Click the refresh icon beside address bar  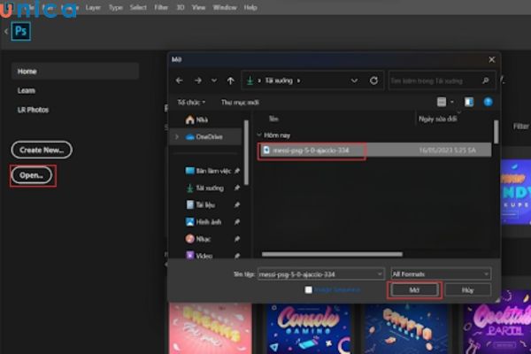(x=373, y=81)
